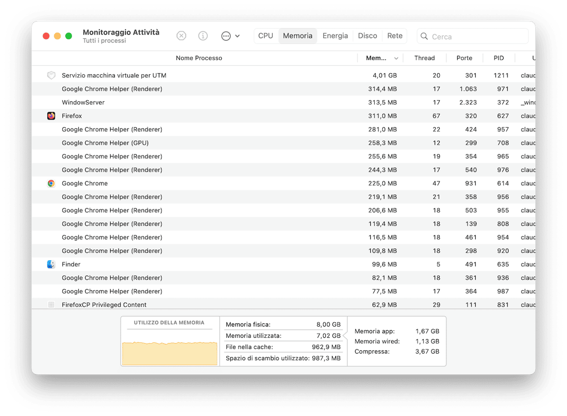The height and width of the screenshot is (416, 567).
Task: Click the Tutti i processi subtitle
Action: [x=104, y=41]
